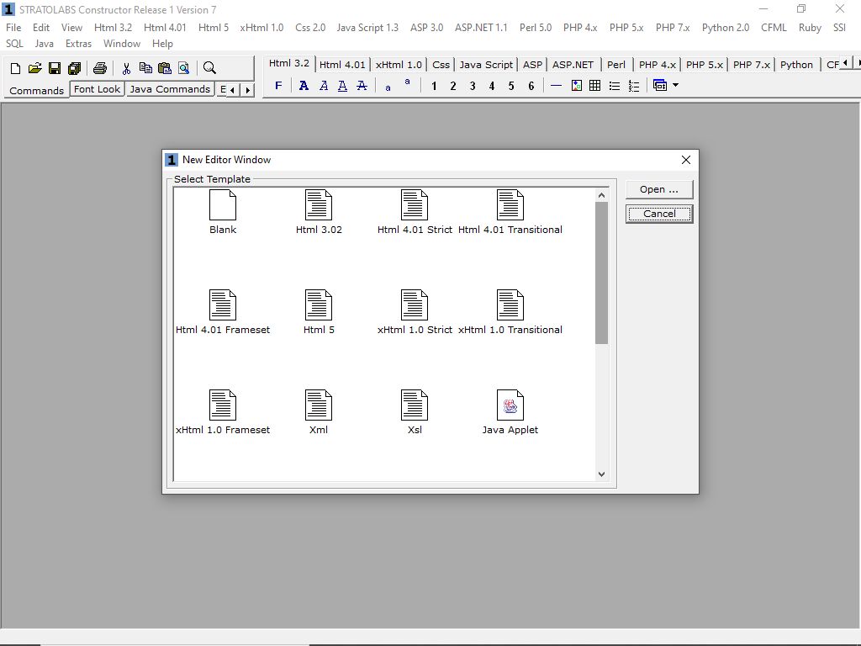Click the Print icon
Image resolution: width=861 pixels, height=646 pixels.
click(99, 68)
